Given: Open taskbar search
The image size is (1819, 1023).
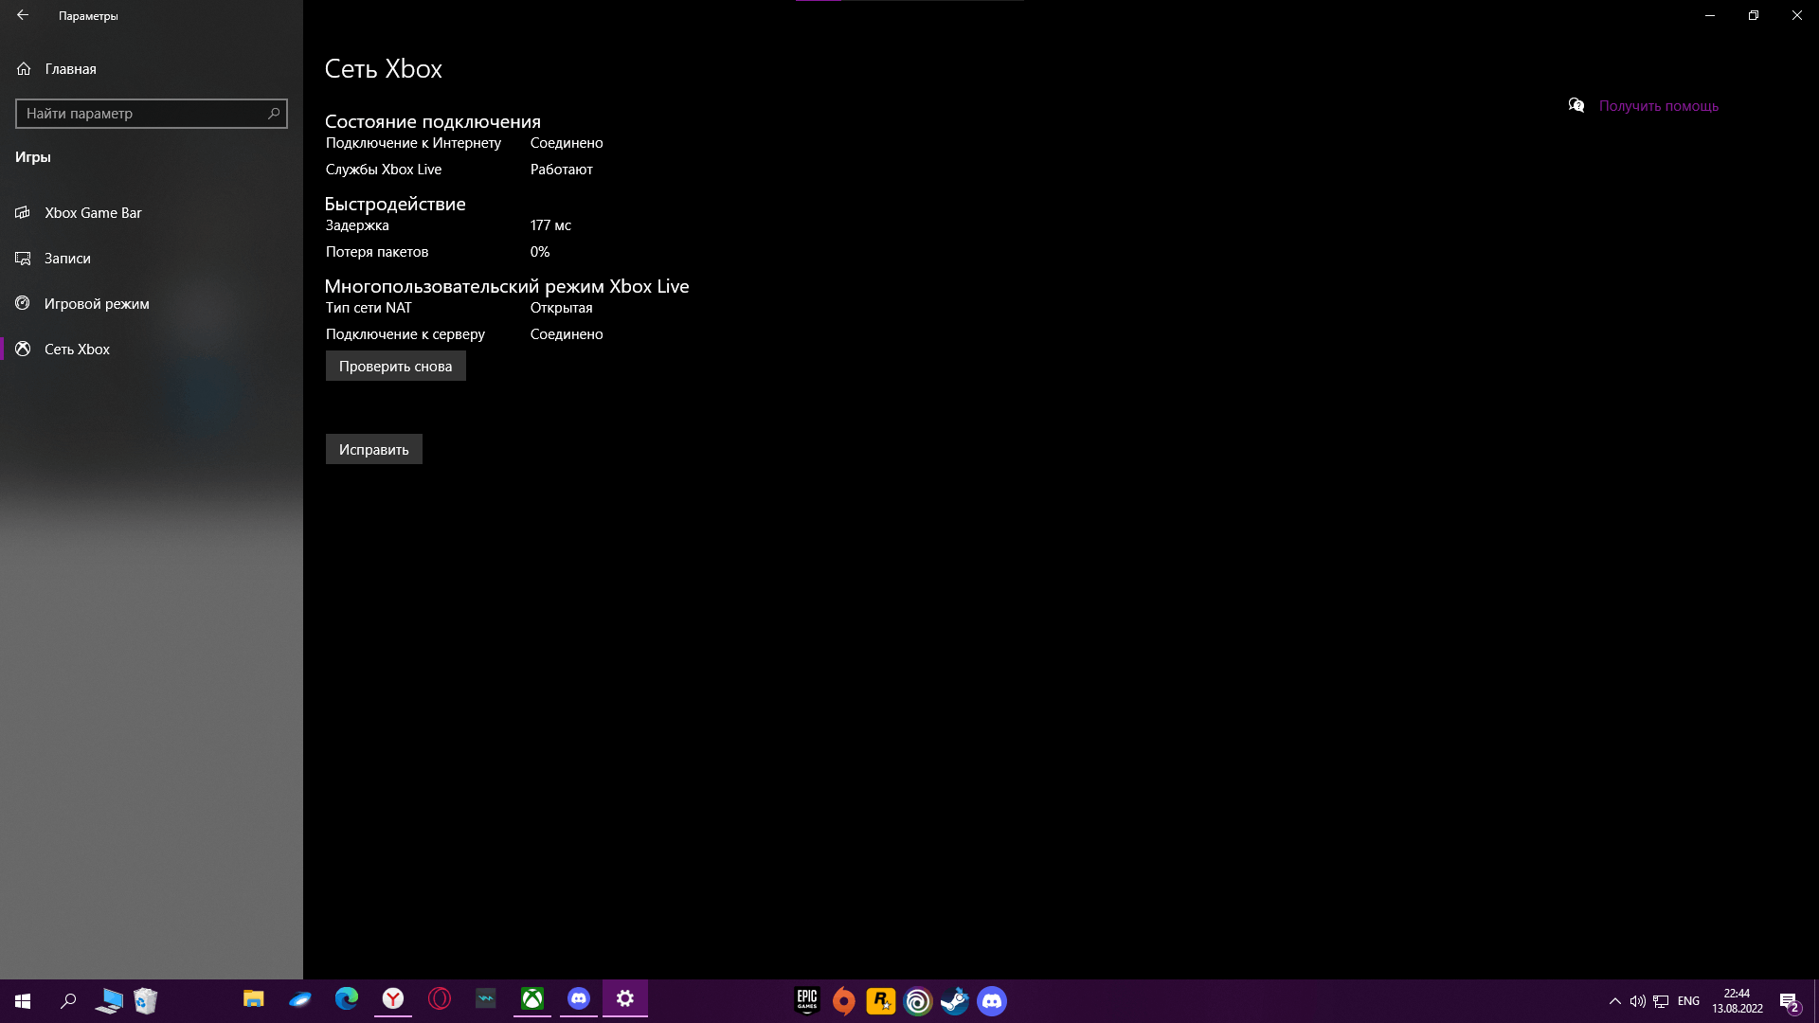Looking at the screenshot, I should pos(68,1001).
